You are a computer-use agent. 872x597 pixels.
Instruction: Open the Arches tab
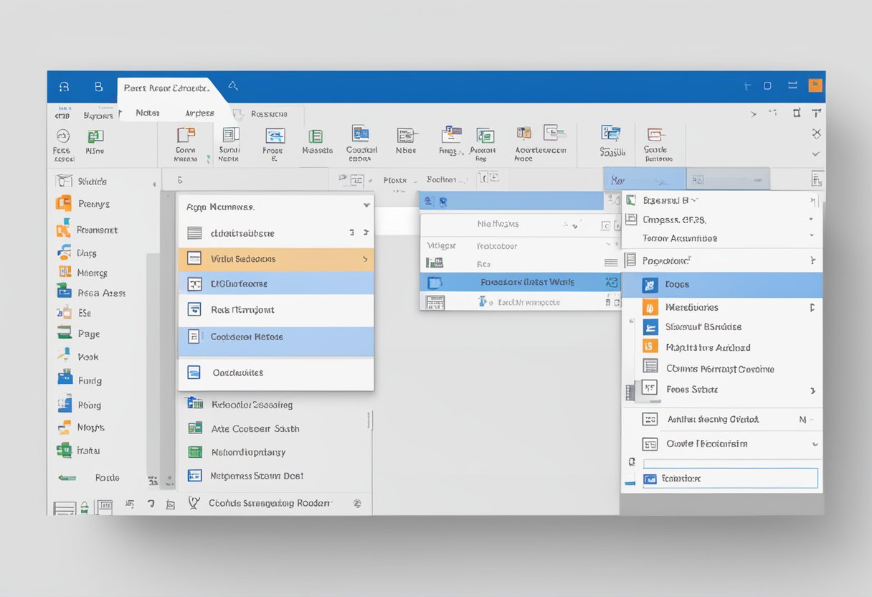coord(199,113)
